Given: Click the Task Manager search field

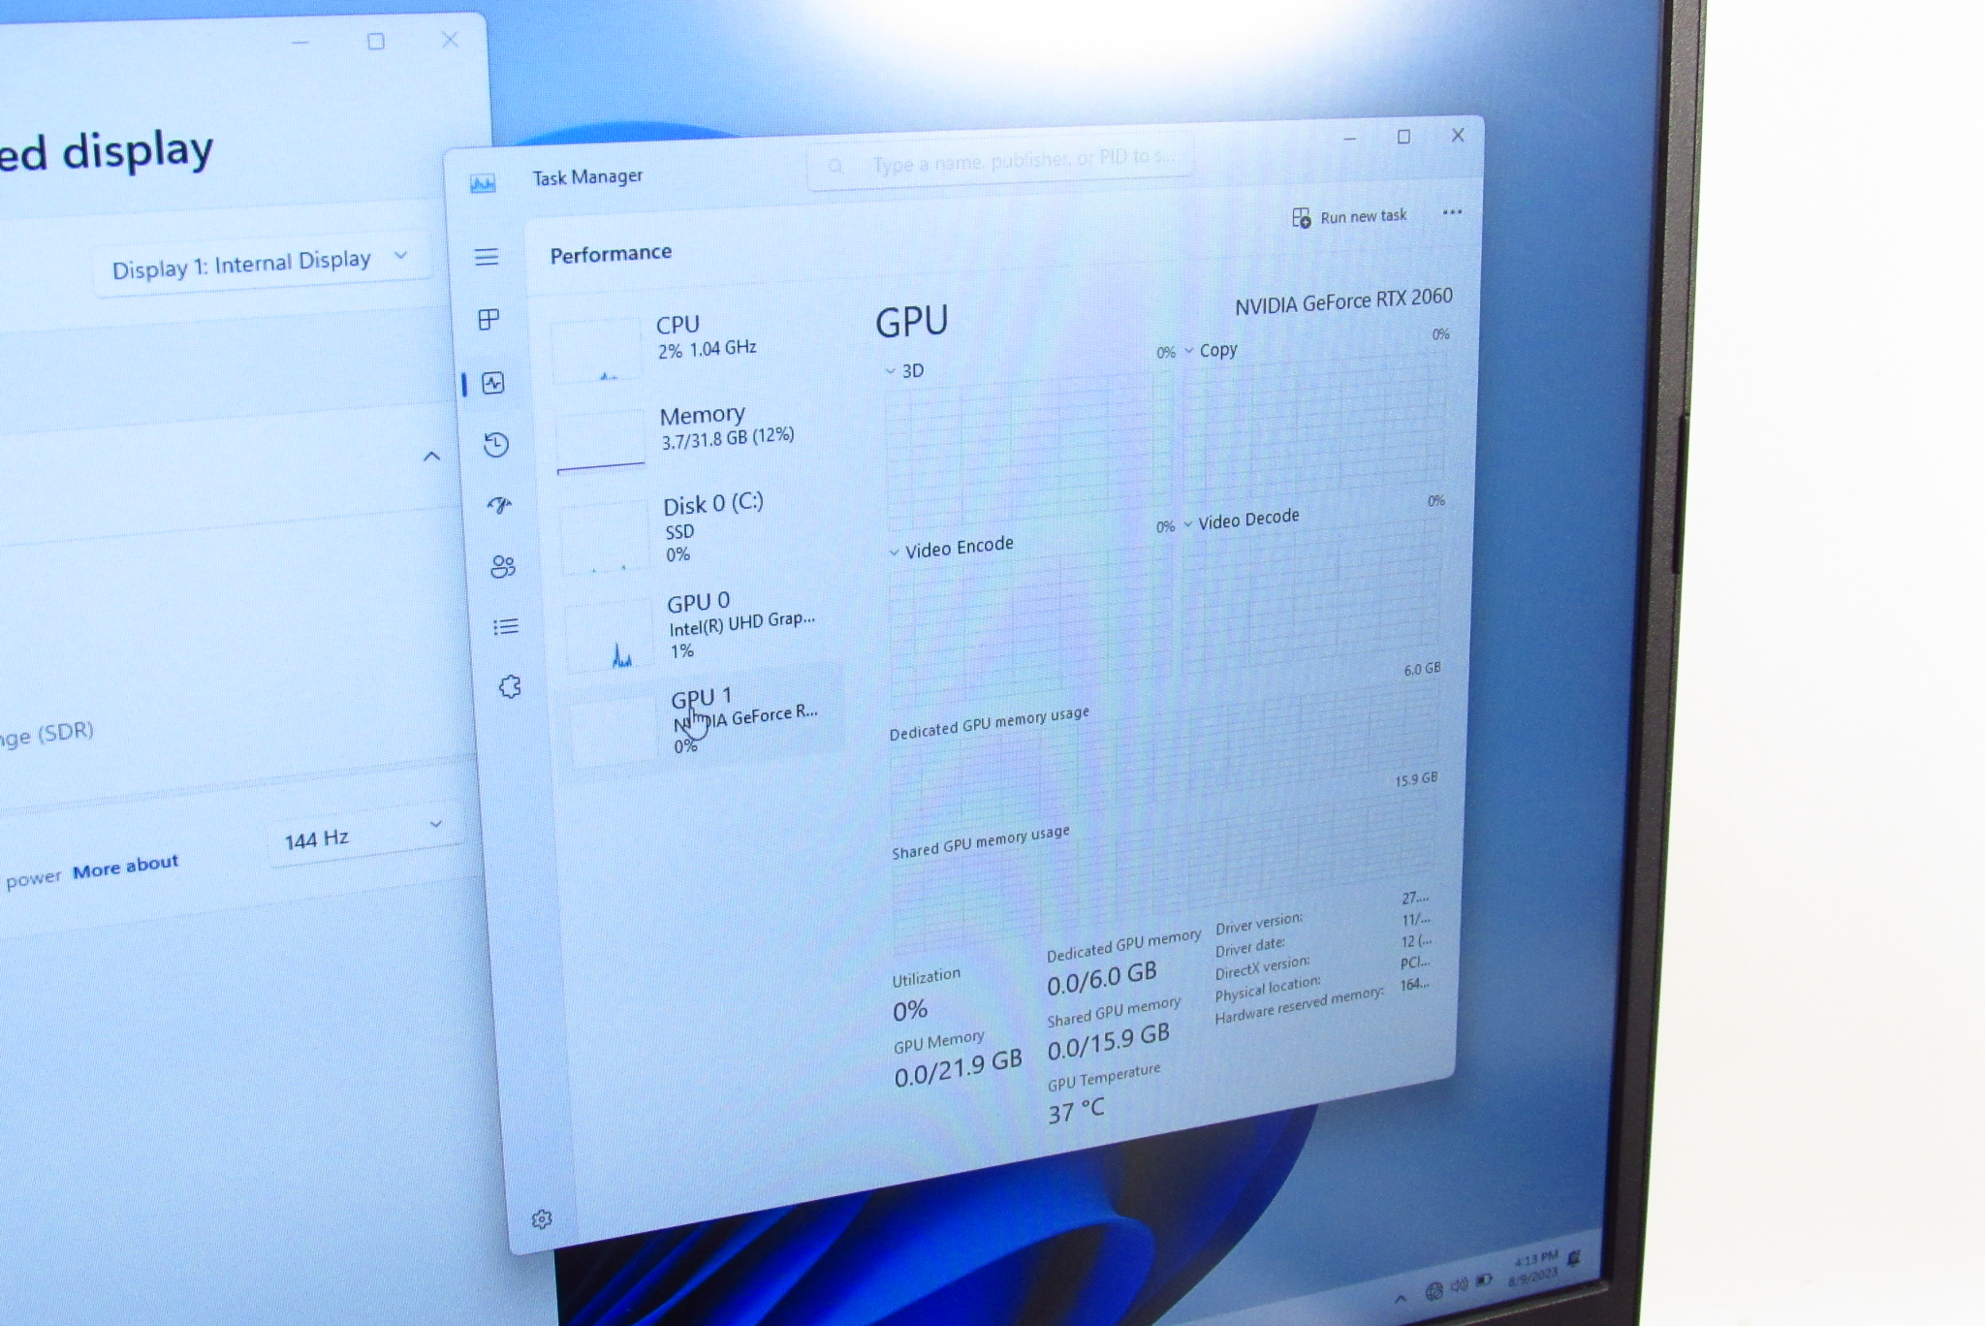Looking at the screenshot, I should coord(1008,163).
